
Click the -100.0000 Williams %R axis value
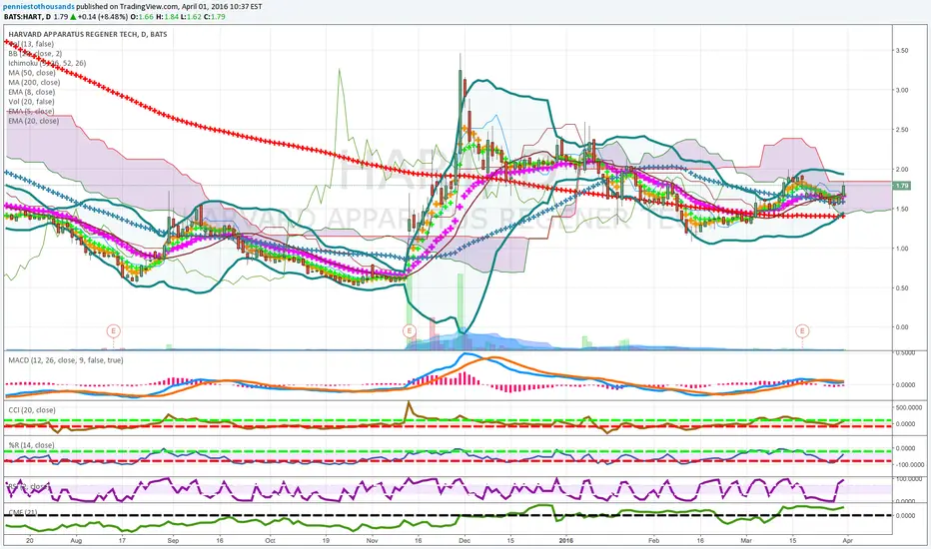[909, 465]
